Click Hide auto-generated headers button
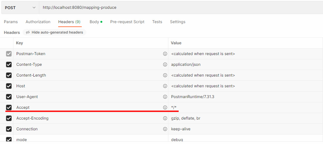 [x=54, y=32]
